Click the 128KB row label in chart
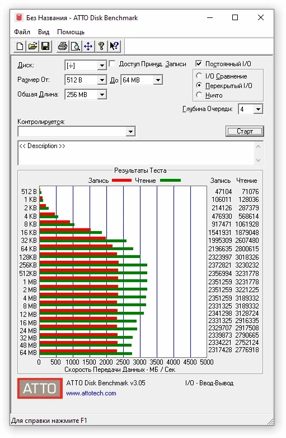Screen dimensions: 286x438 click(x=28, y=257)
